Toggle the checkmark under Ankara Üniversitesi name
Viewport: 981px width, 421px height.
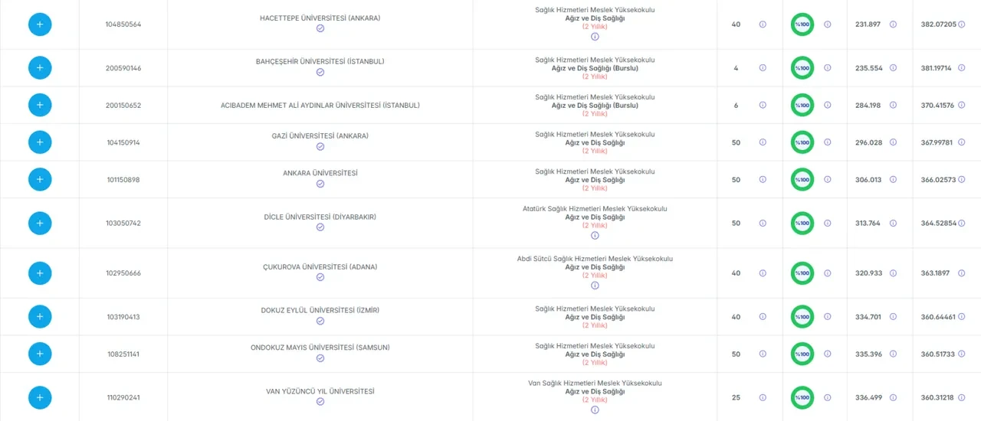pyautogui.click(x=320, y=184)
